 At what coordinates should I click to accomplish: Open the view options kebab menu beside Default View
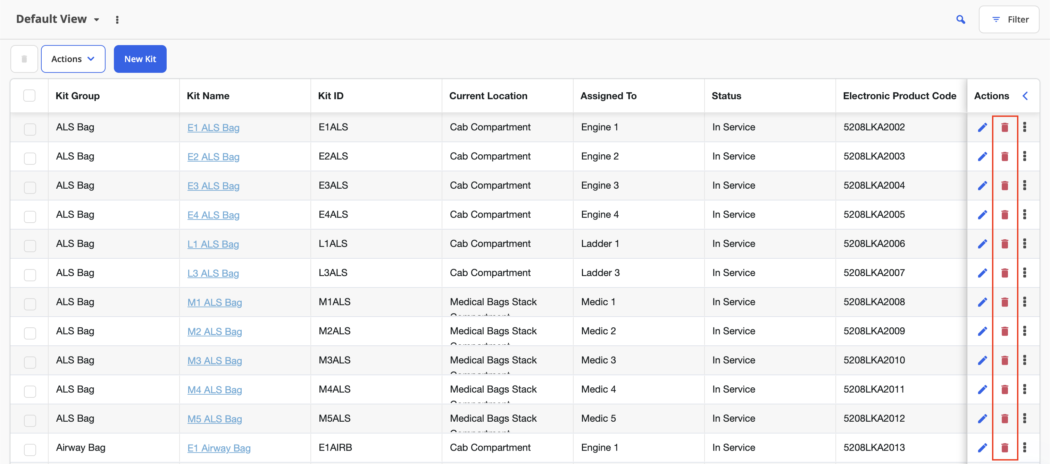point(117,19)
